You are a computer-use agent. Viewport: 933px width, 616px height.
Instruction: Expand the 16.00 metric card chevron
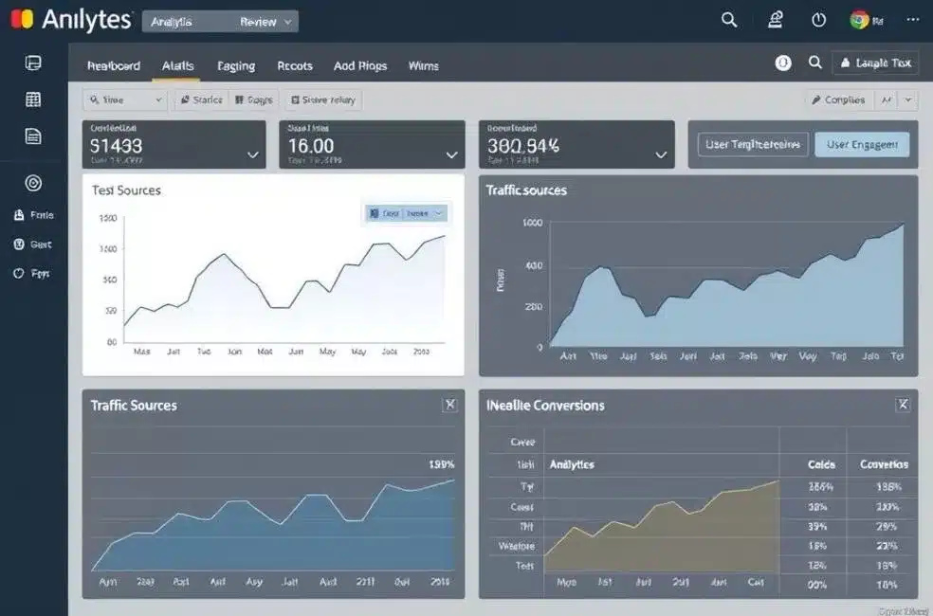point(452,154)
